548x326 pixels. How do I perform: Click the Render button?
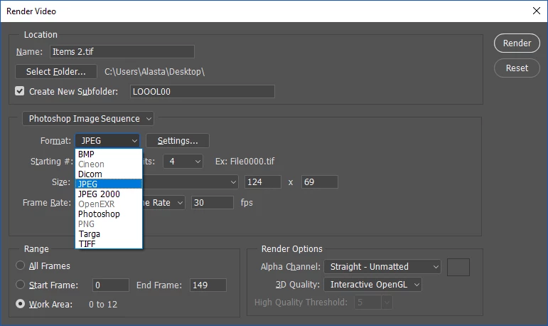point(517,43)
